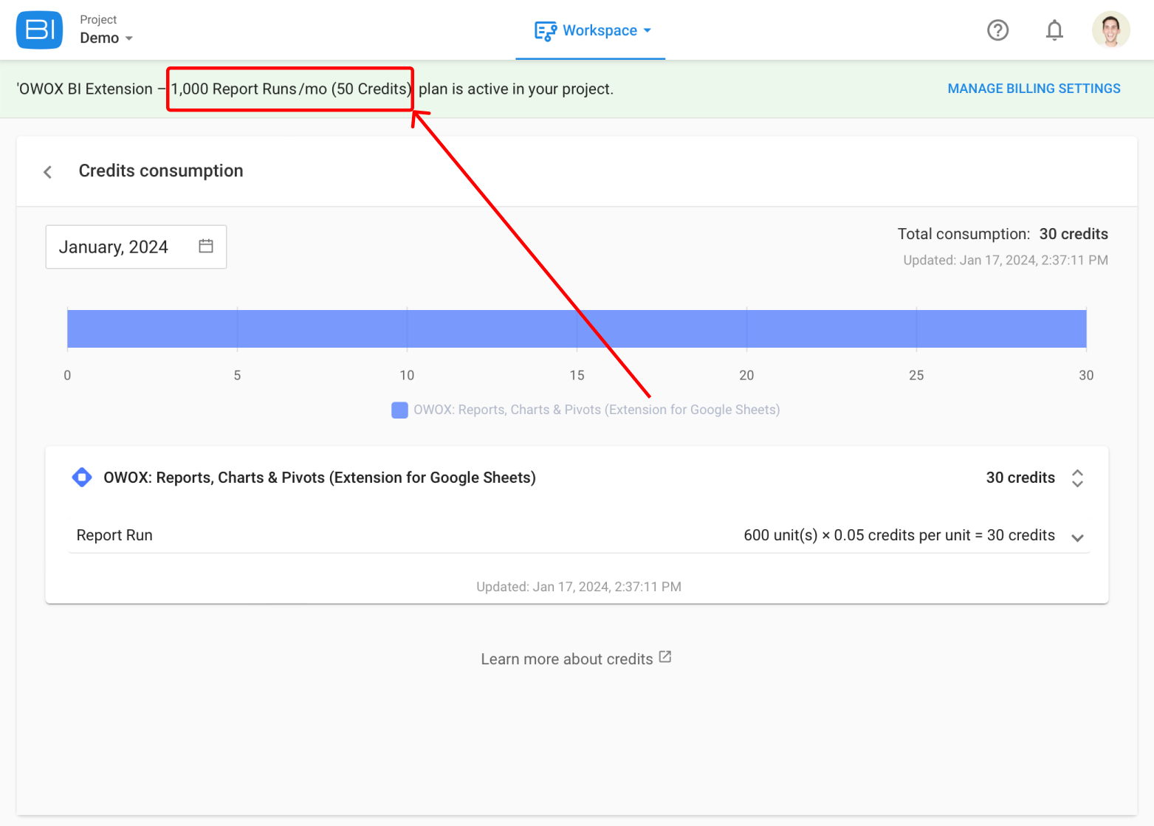The width and height of the screenshot is (1154, 826).
Task: Click the Credits consumption heading
Action: (x=161, y=171)
